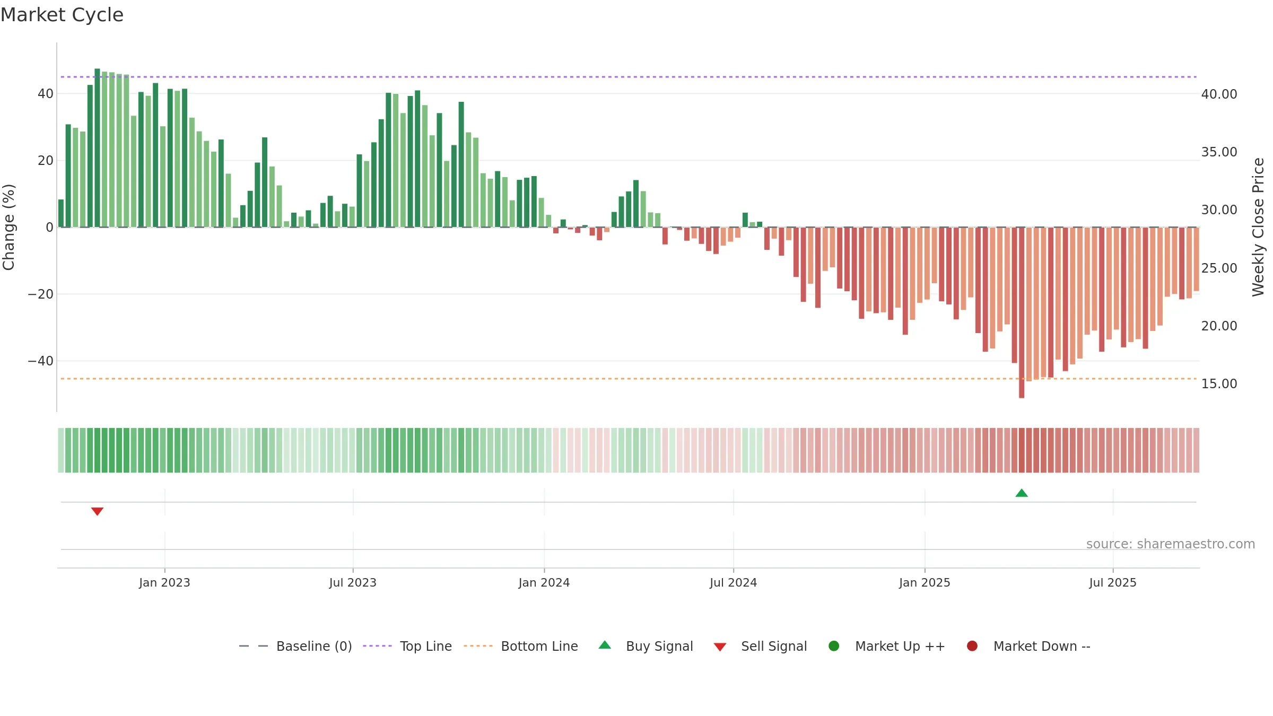Click the red Sell Signal triangle marker
This screenshot has height=716, width=1273.
point(97,511)
